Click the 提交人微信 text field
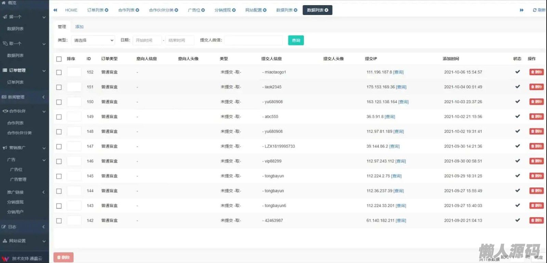The width and height of the screenshot is (547, 263). click(x=253, y=40)
